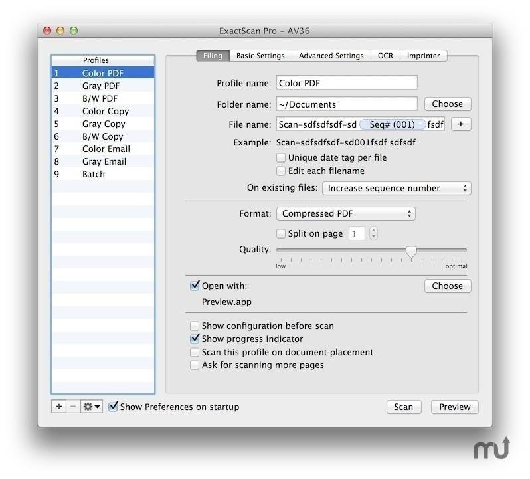Enable Scan this profile on document placement
The height and width of the screenshot is (479, 530).
point(195,352)
